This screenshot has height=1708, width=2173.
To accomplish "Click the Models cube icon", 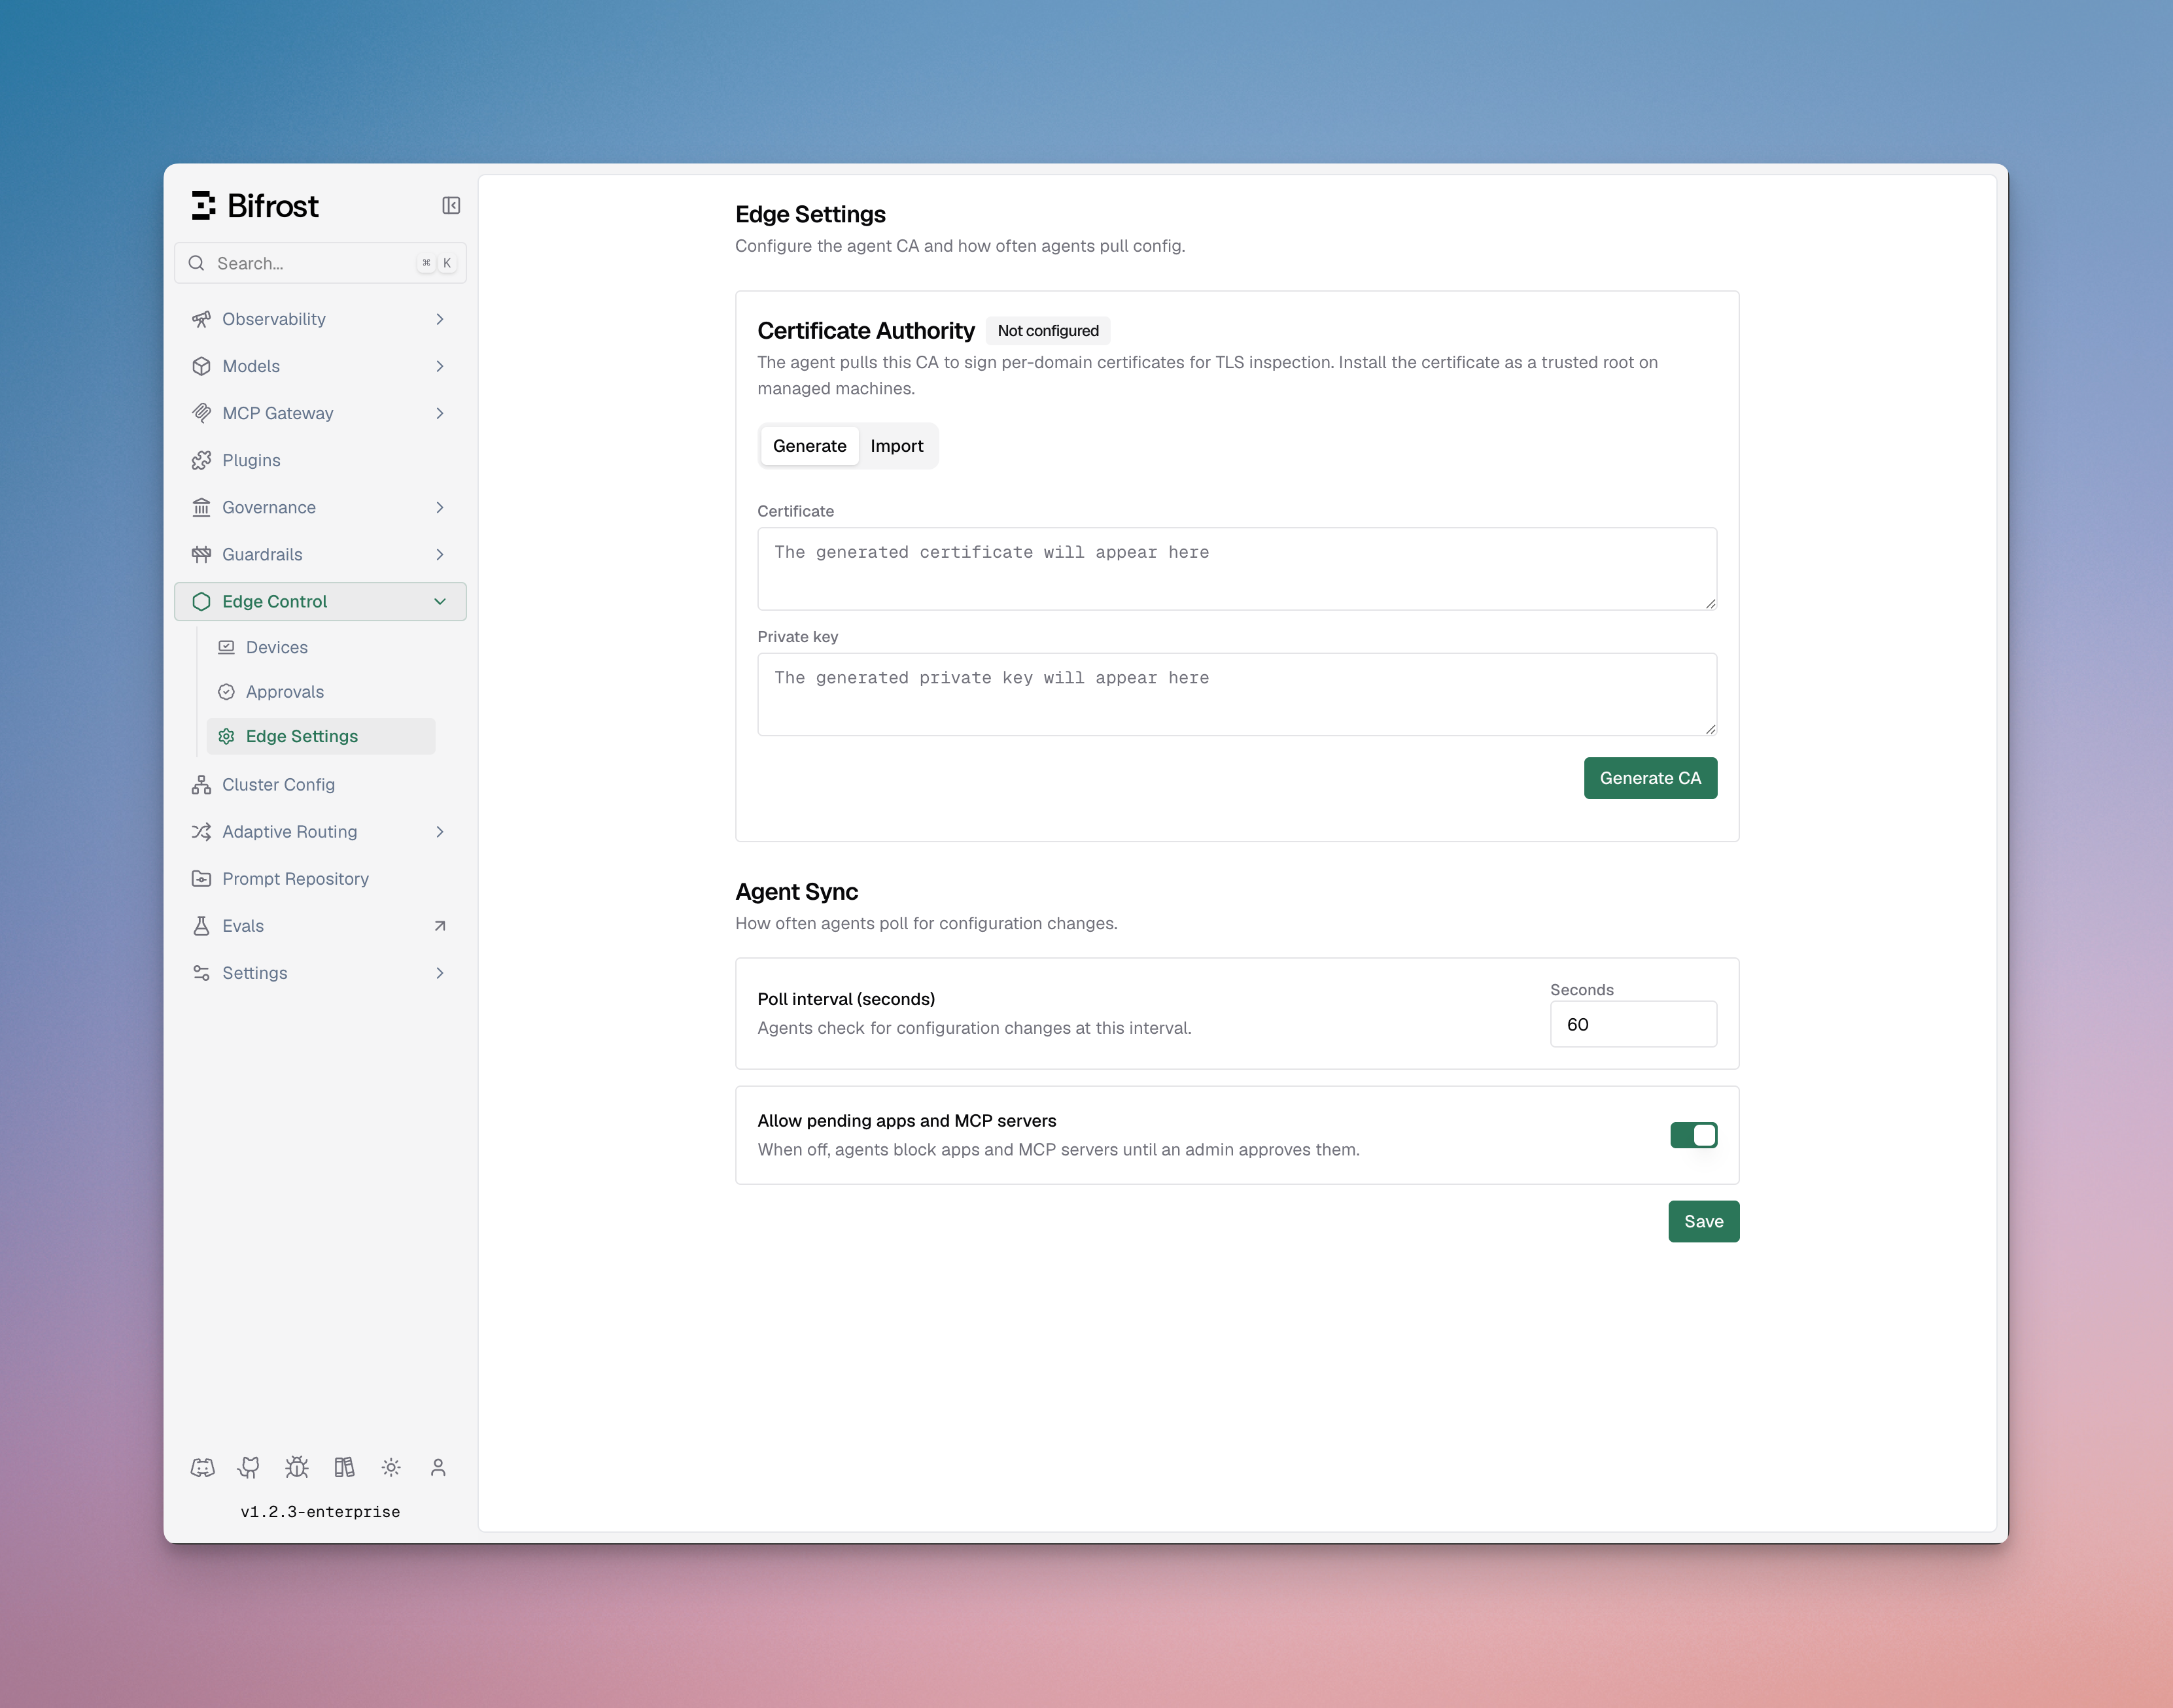I will (201, 366).
